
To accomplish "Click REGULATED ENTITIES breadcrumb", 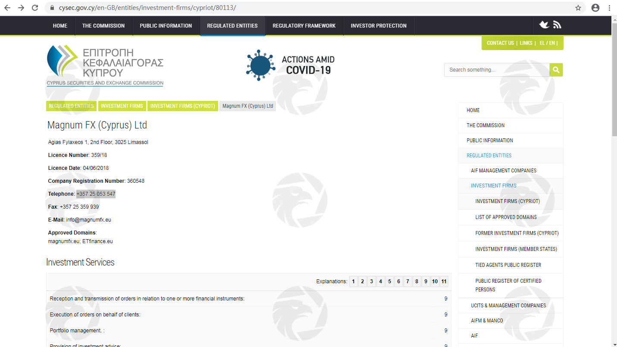I will (x=71, y=106).
